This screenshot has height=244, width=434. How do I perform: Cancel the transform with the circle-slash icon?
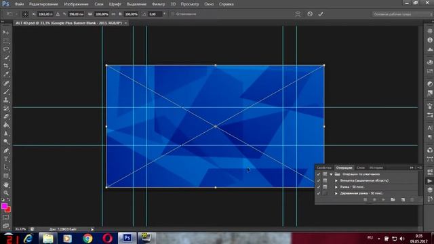point(310,14)
